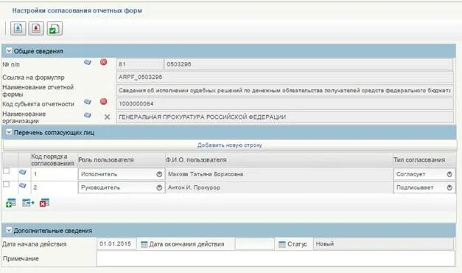Image resolution: width=462 pixels, height=273 pixels.
Task: Add table row with green plus icon
Action: 10,203
